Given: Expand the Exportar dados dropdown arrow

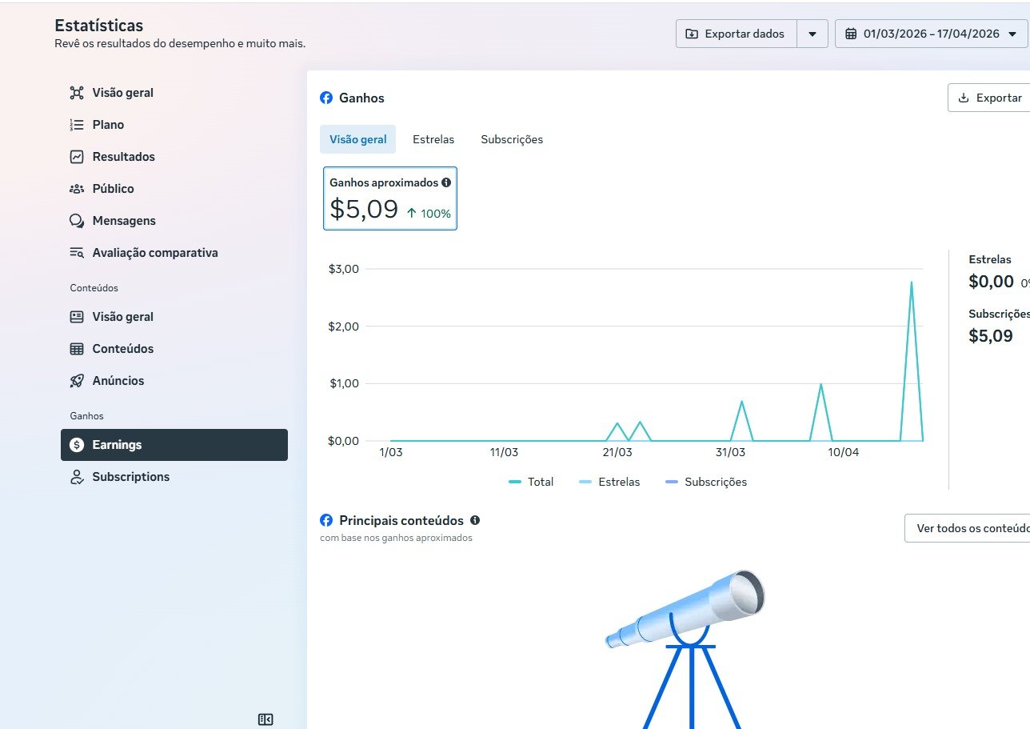Looking at the screenshot, I should (812, 34).
